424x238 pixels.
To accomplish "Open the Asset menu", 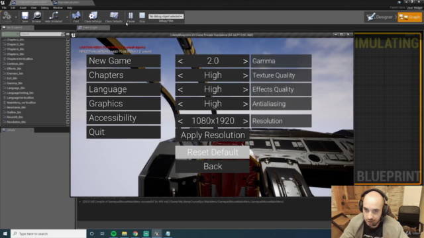I will coord(23,8).
